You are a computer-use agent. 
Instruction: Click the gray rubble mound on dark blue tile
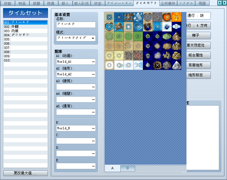(167, 65)
